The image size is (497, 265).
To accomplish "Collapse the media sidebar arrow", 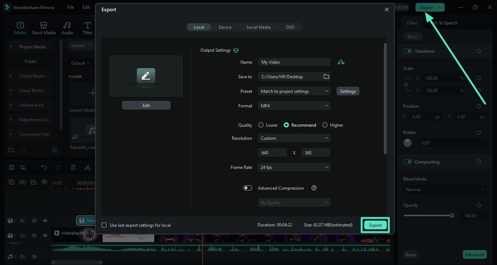I will tap(54, 150).
